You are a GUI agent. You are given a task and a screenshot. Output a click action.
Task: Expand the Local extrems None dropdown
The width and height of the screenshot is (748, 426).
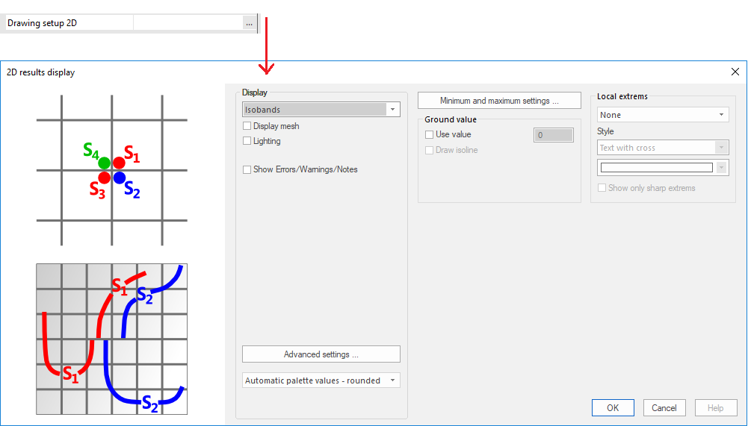[x=662, y=115]
